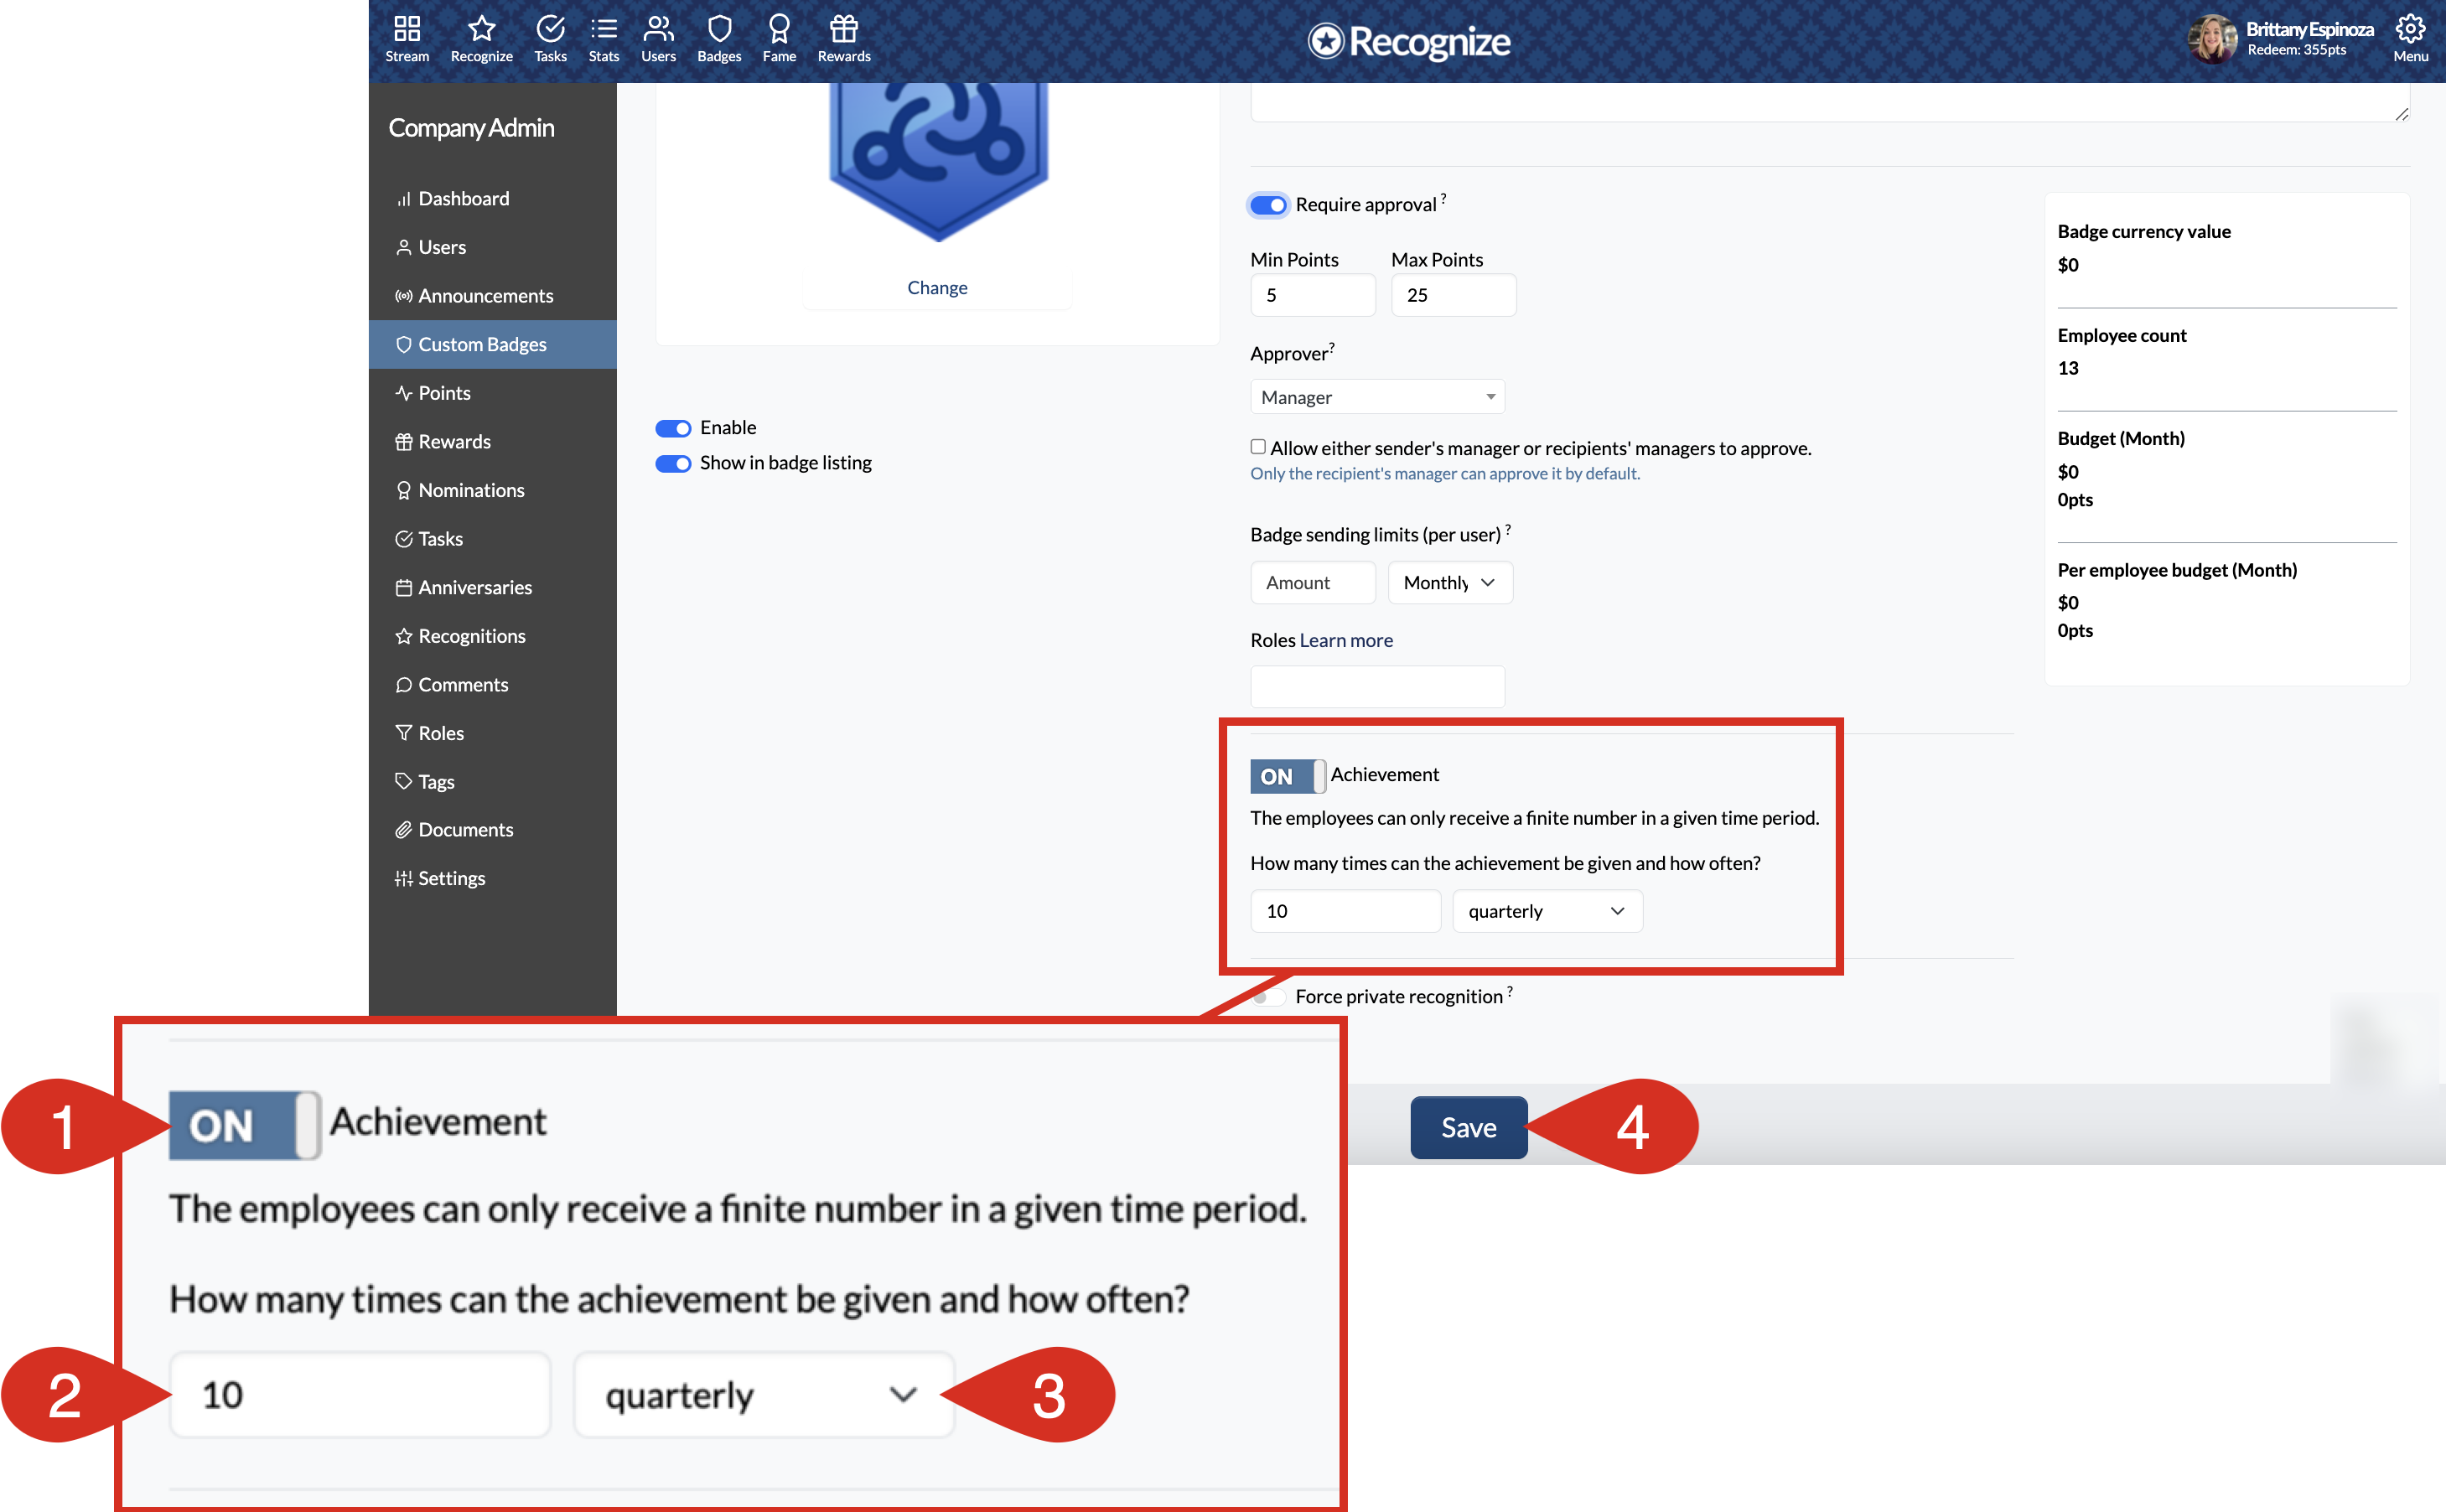
Task: Click the Roles input field
Action: pos(1377,687)
